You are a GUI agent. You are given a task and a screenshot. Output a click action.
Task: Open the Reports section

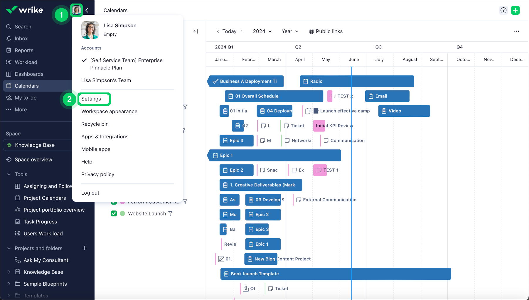pyautogui.click(x=24, y=50)
